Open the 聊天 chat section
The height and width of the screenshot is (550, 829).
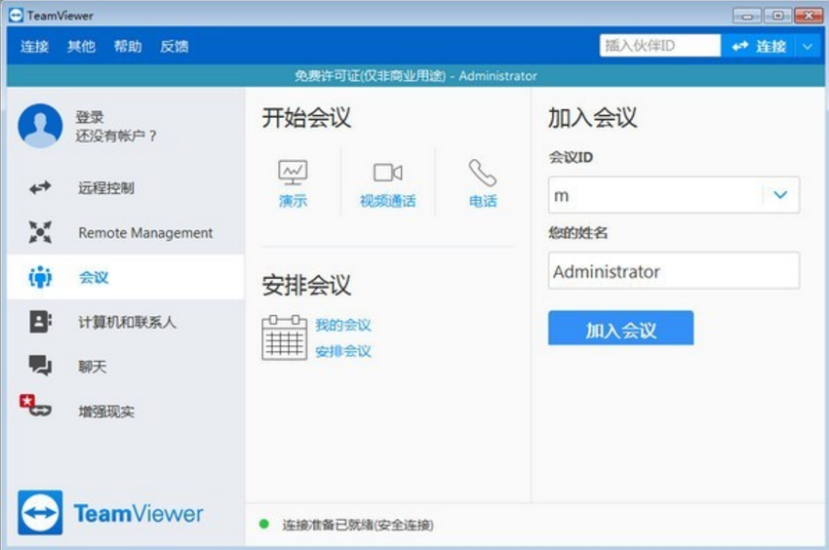pos(92,367)
